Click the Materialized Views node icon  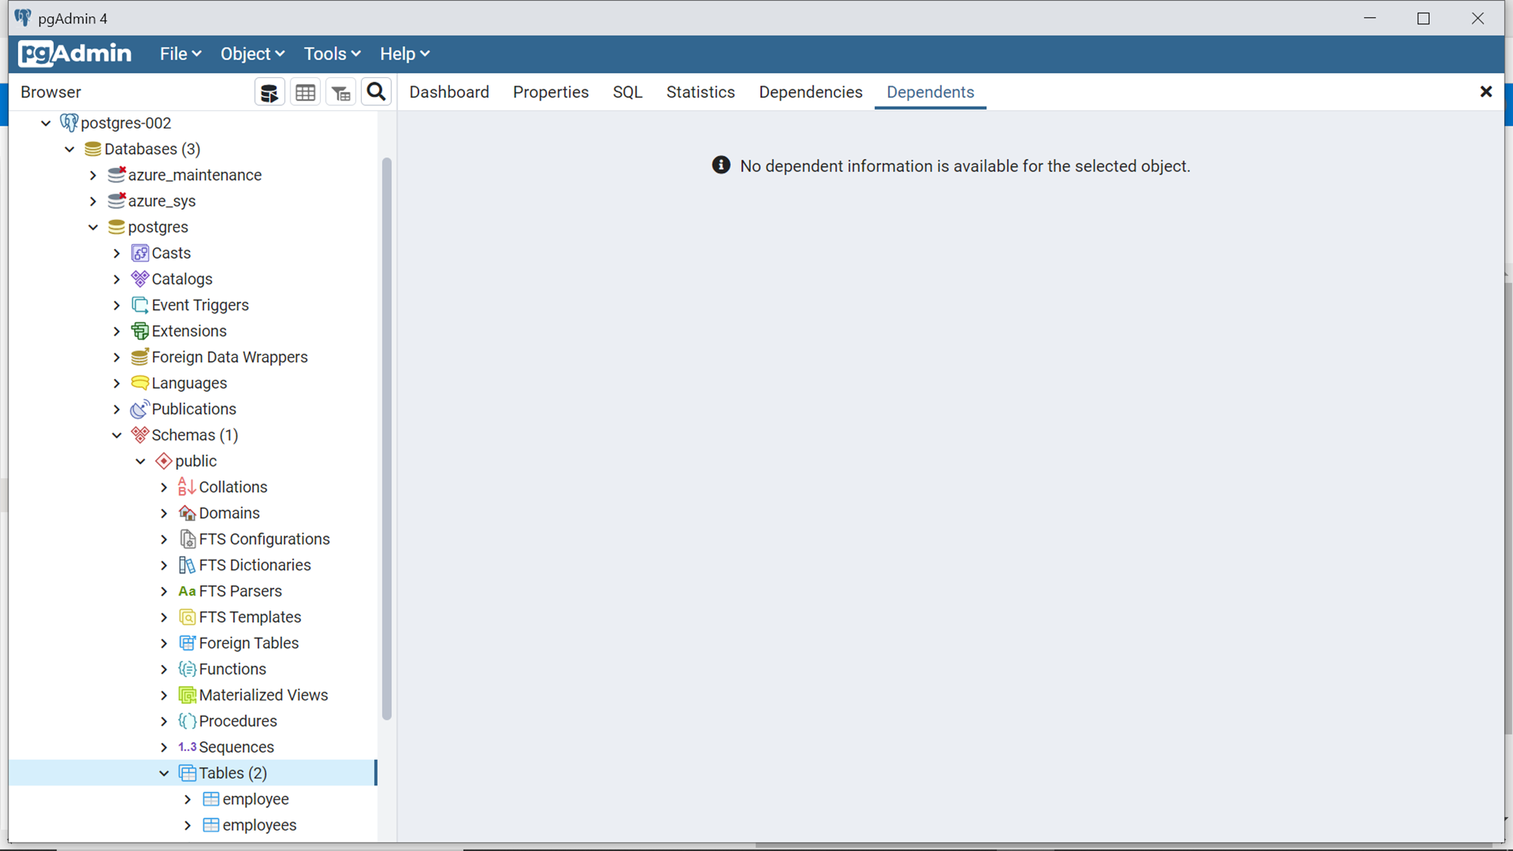[x=187, y=695]
